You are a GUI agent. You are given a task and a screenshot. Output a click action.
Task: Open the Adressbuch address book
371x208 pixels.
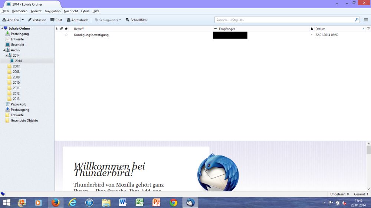pyautogui.click(x=78, y=20)
